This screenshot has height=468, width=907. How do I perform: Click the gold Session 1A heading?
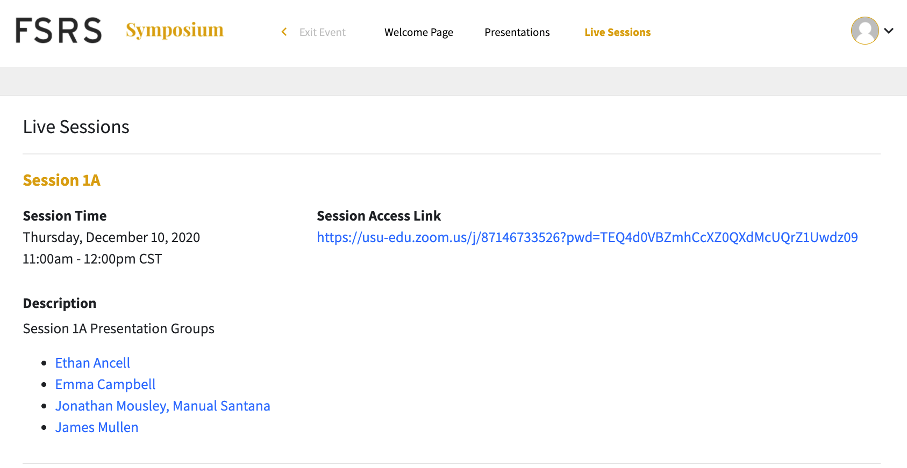click(x=61, y=180)
